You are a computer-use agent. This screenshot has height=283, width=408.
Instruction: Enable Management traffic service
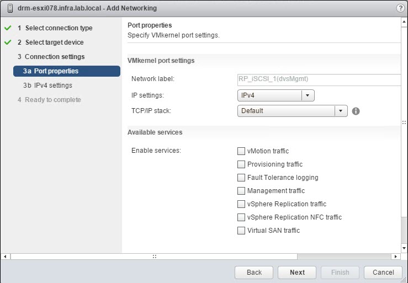point(241,191)
